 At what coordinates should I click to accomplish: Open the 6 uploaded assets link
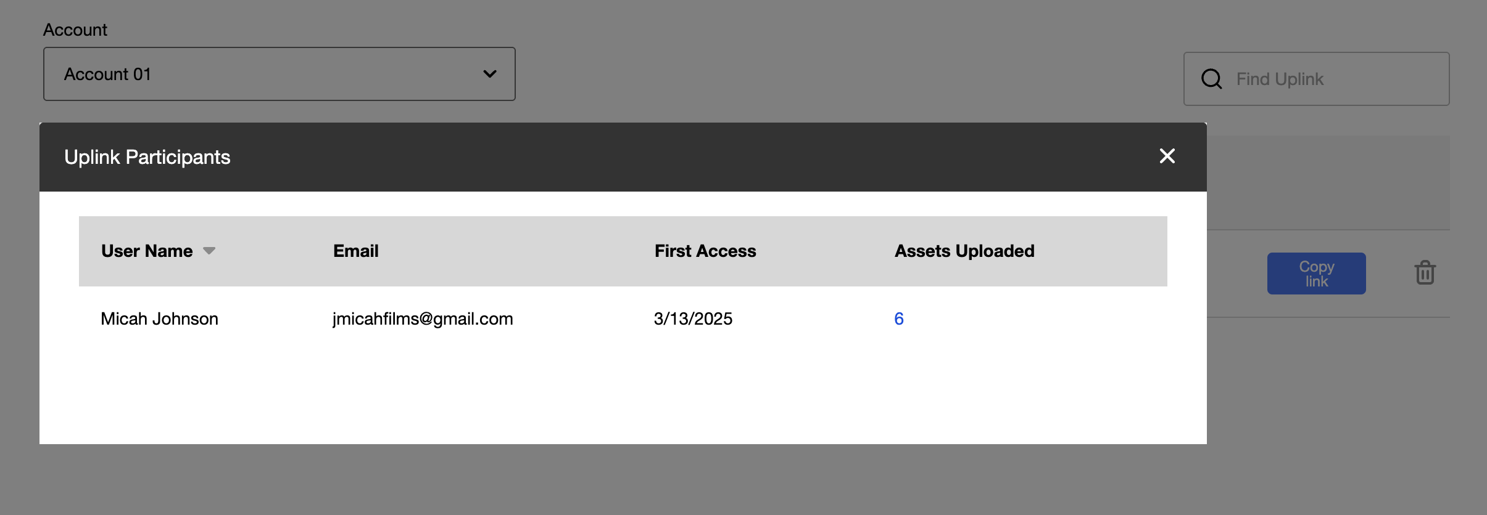click(899, 318)
